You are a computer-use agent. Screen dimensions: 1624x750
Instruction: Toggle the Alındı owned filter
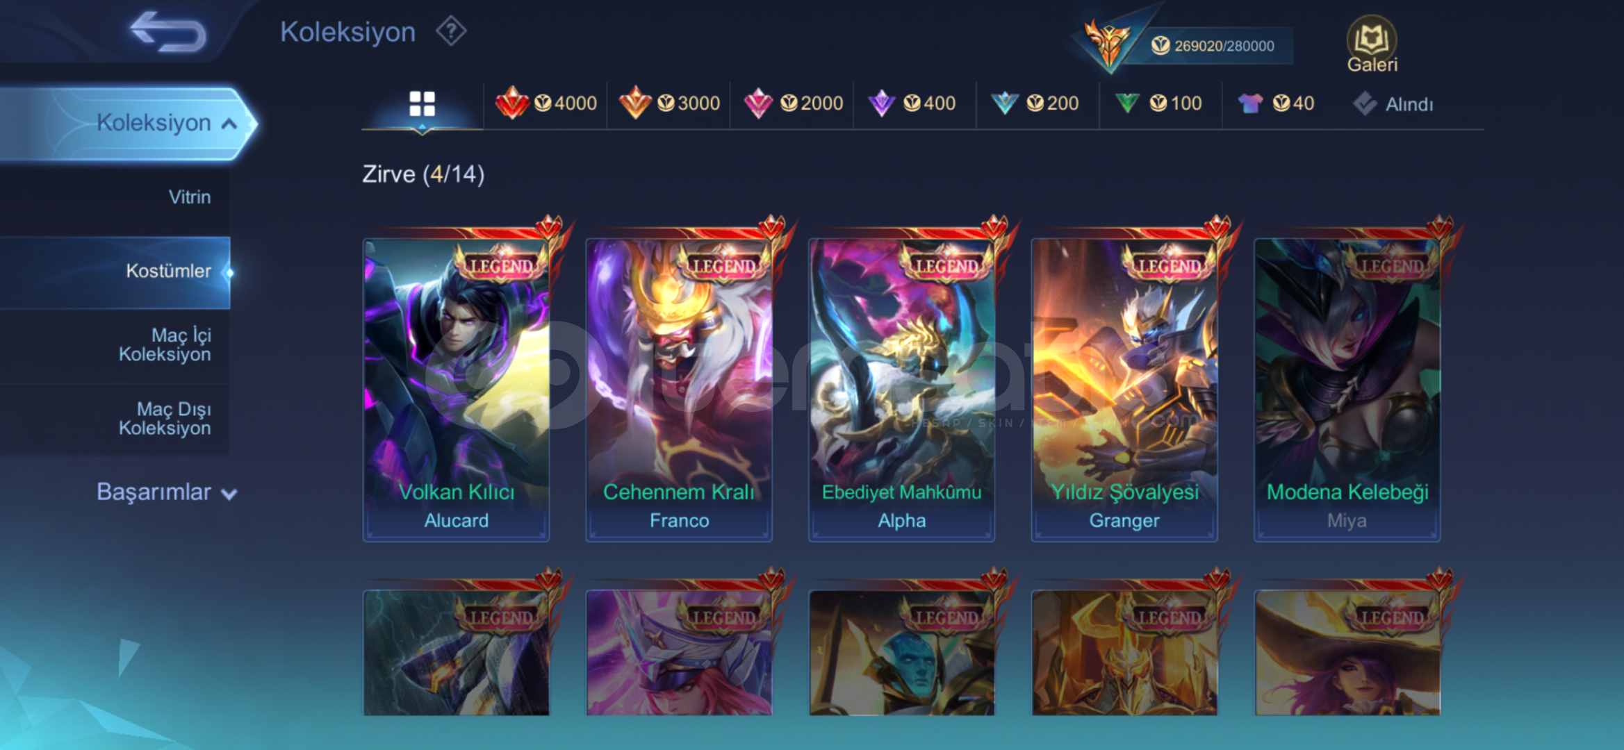click(x=1393, y=104)
